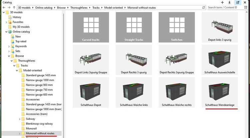The image size is (250, 138).
Task: Collapse the 3D models root node
Action: tap(4, 12)
